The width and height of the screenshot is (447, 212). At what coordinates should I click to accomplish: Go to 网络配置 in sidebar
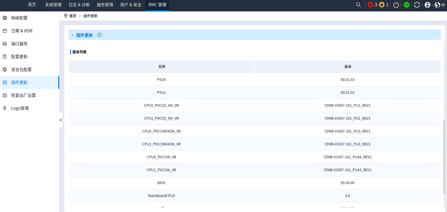19,18
